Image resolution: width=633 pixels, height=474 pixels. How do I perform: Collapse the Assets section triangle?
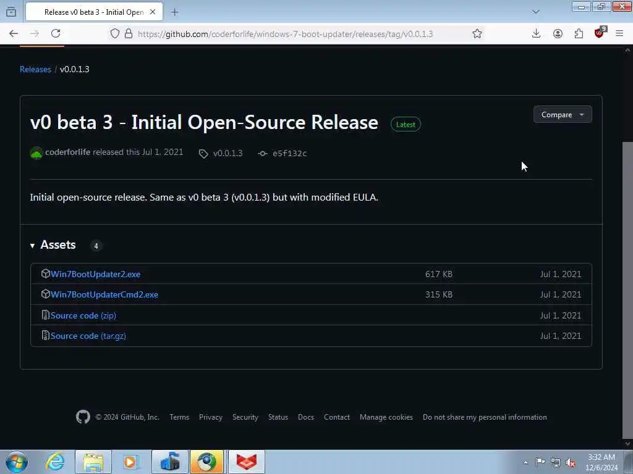(x=32, y=246)
